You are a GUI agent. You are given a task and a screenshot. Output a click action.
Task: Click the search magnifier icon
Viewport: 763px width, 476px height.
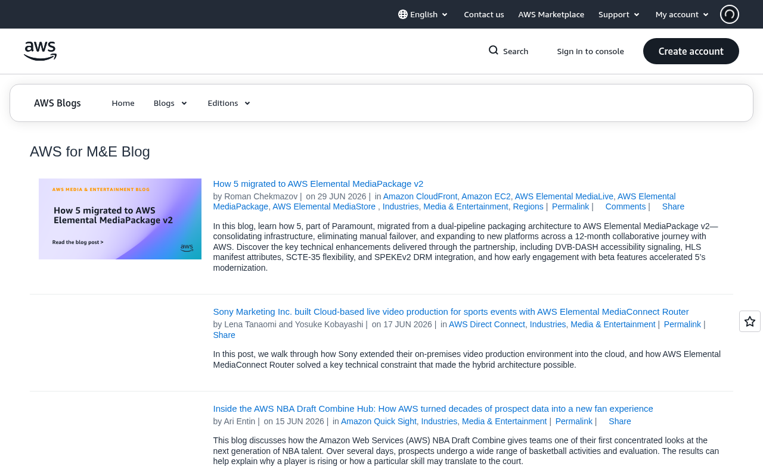(x=494, y=51)
